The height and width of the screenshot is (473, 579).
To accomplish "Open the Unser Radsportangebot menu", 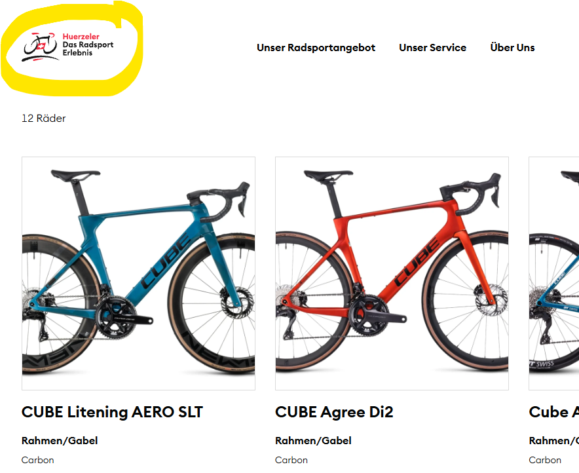I will [x=316, y=48].
